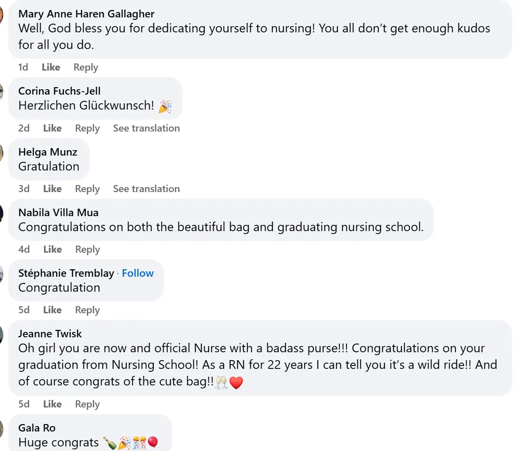This screenshot has height=451, width=530.
Task: See translation of Herzlichen Glückwunsch comment
Action: coord(146,128)
